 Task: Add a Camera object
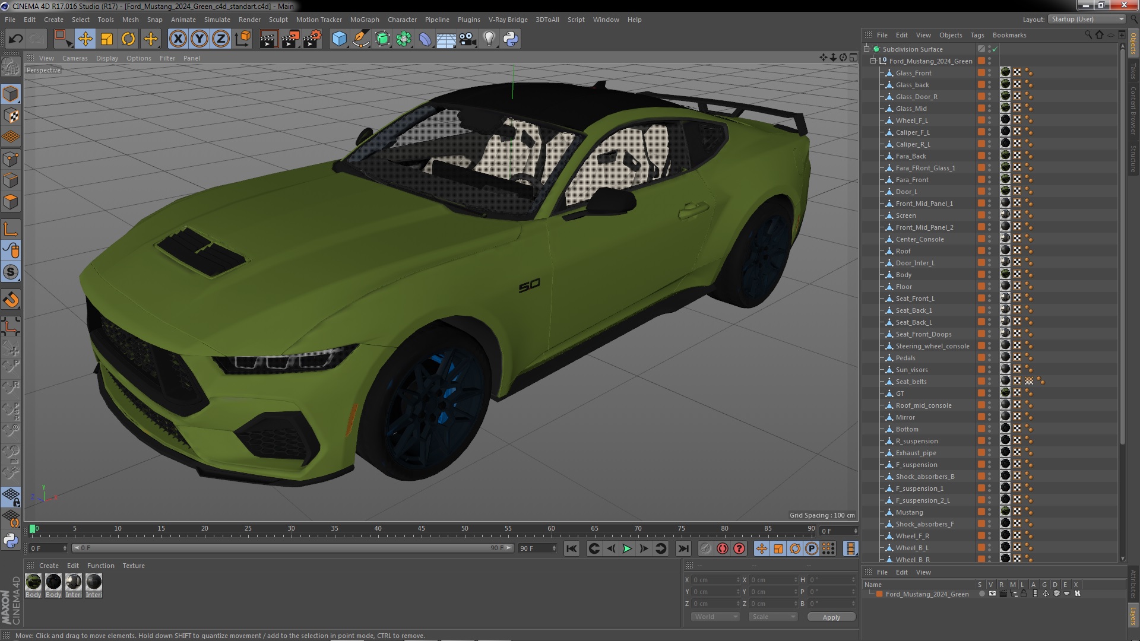[467, 39]
